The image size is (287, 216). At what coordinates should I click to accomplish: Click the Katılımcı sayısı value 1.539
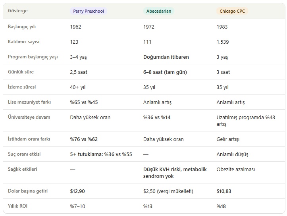click(223, 42)
